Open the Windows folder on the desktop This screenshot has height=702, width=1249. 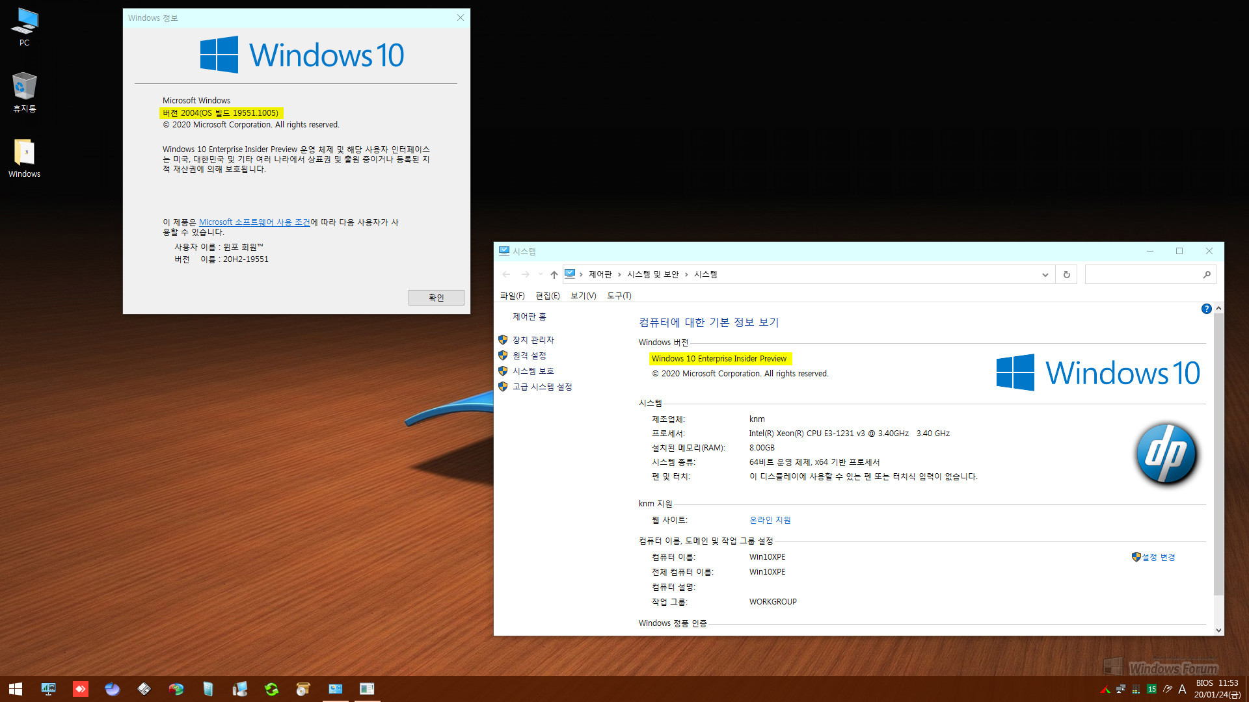(x=24, y=158)
